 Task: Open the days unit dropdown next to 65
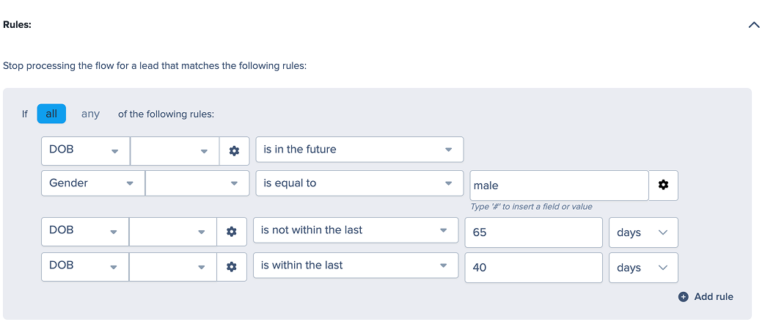click(643, 232)
